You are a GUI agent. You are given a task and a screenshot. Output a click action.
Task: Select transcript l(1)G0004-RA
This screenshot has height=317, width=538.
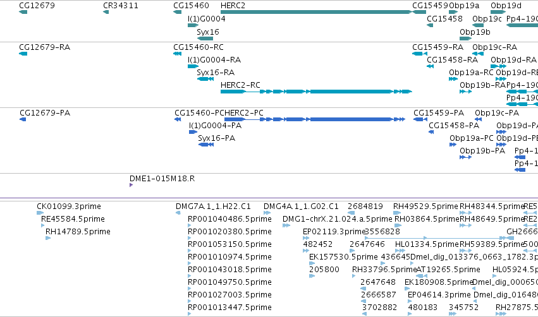(x=214, y=59)
